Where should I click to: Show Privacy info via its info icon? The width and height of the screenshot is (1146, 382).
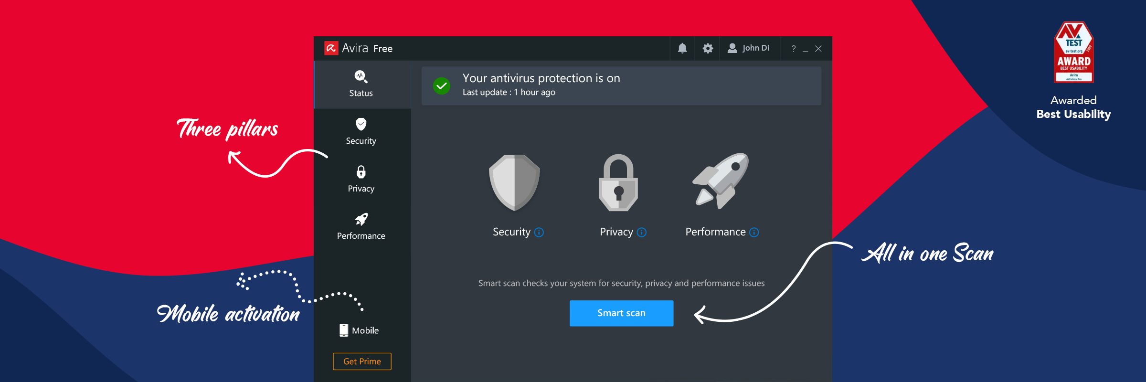643,233
